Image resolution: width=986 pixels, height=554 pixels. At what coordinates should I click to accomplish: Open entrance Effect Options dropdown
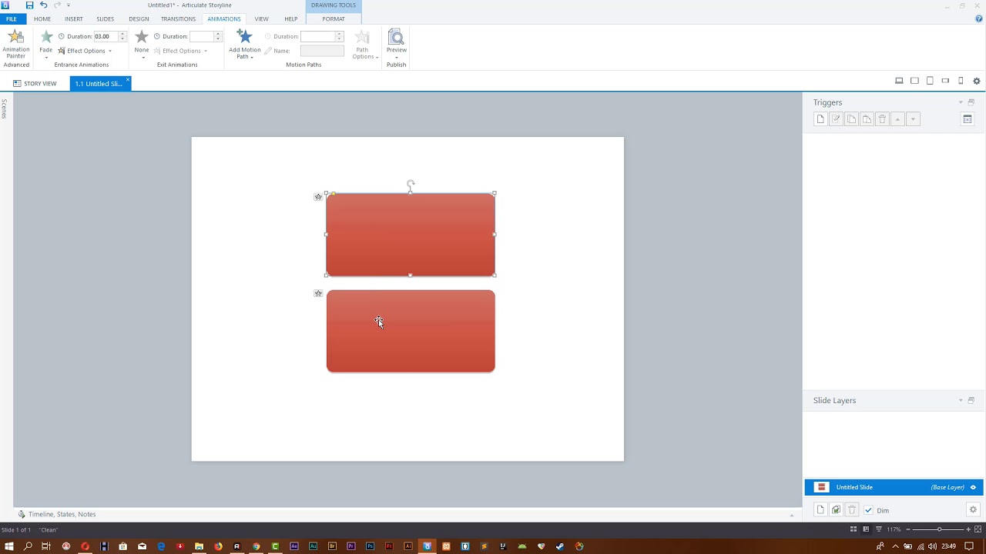pyautogui.click(x=85, y=51)
